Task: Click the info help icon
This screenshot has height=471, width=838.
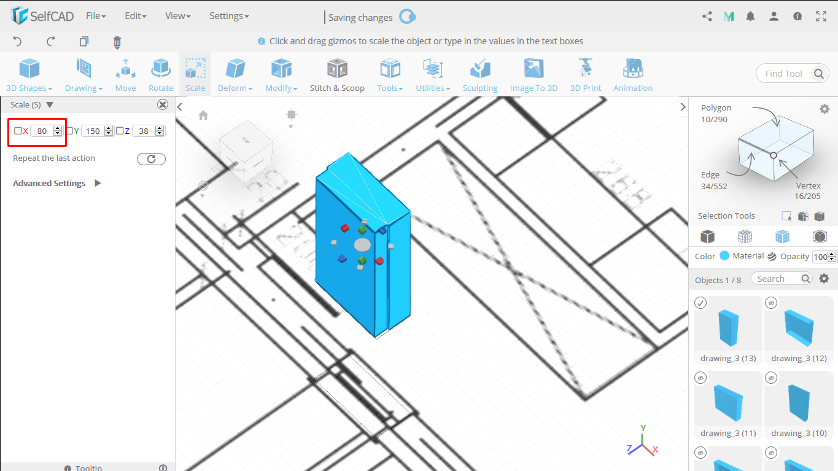Action: point(797,17)
